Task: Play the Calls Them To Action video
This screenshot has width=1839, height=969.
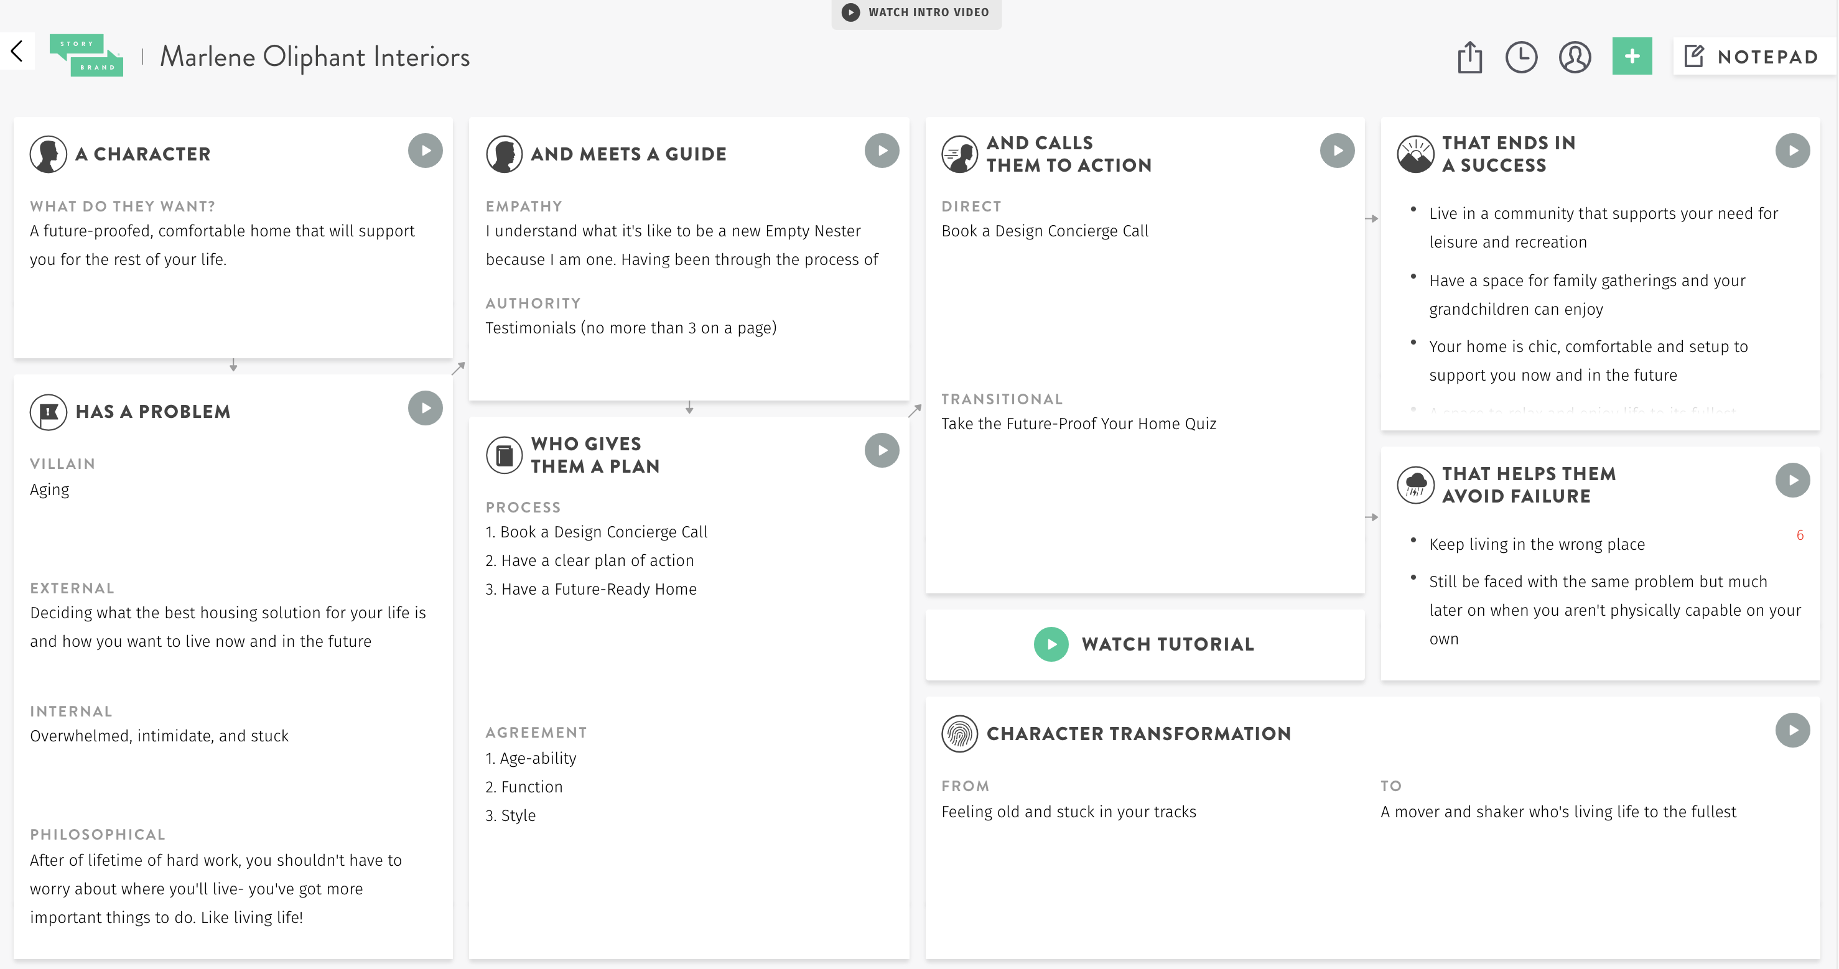Action: coord(1337,151)
